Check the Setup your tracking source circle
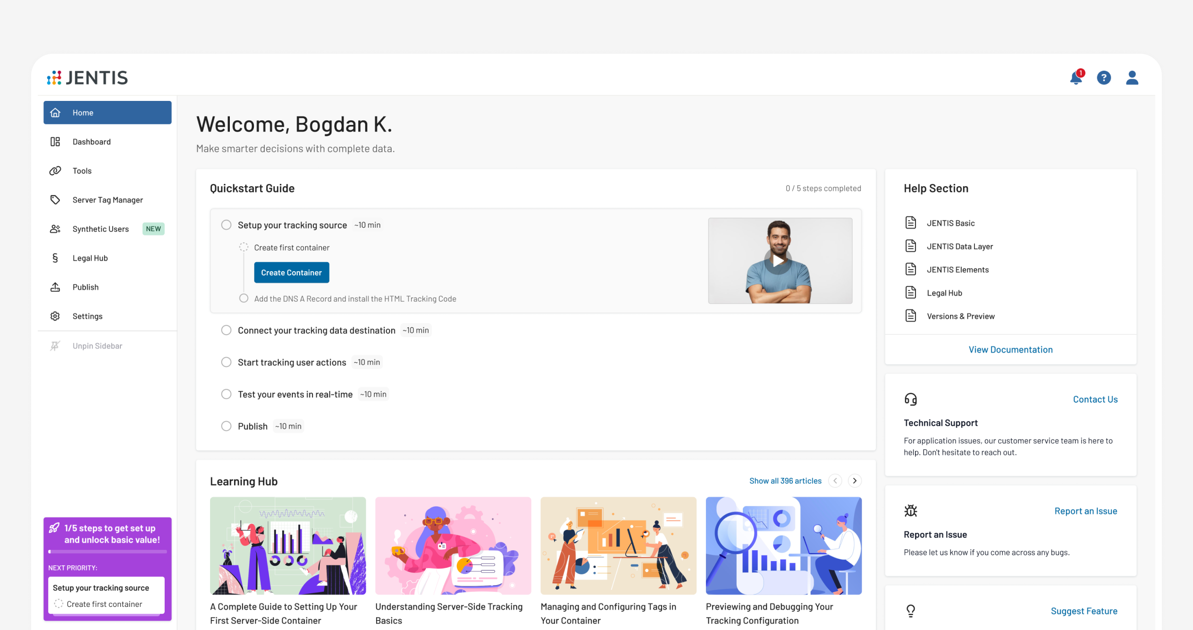The image size is (1193, 630). coord(227,225)
